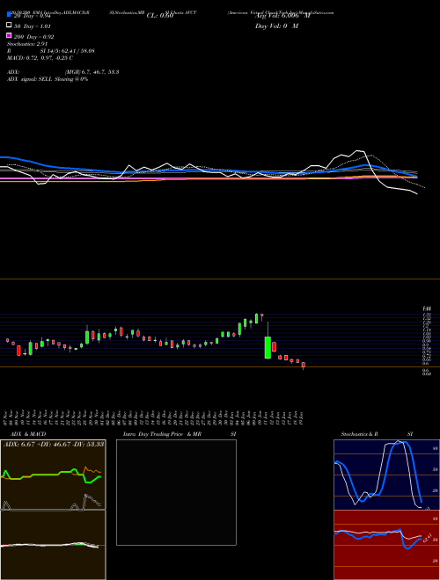Click the date axis labels below the candles
440x580 pixels.
click(x=155, y=417)
